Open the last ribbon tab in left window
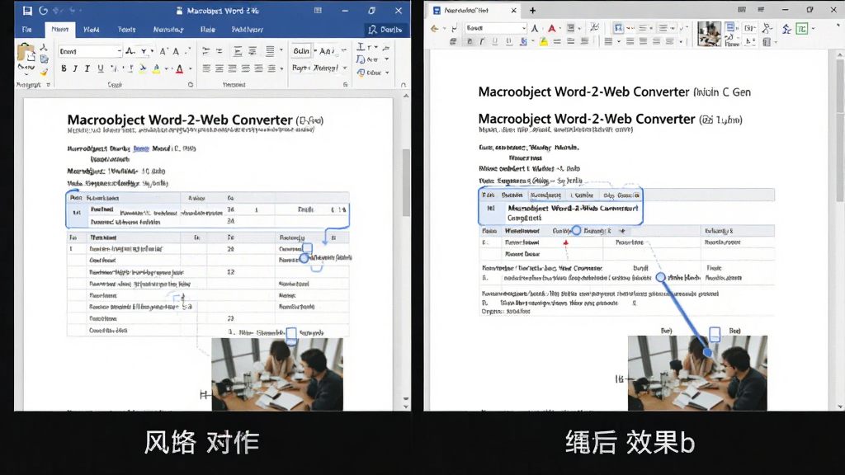845x475 pixels. click(x=248, y=30)
